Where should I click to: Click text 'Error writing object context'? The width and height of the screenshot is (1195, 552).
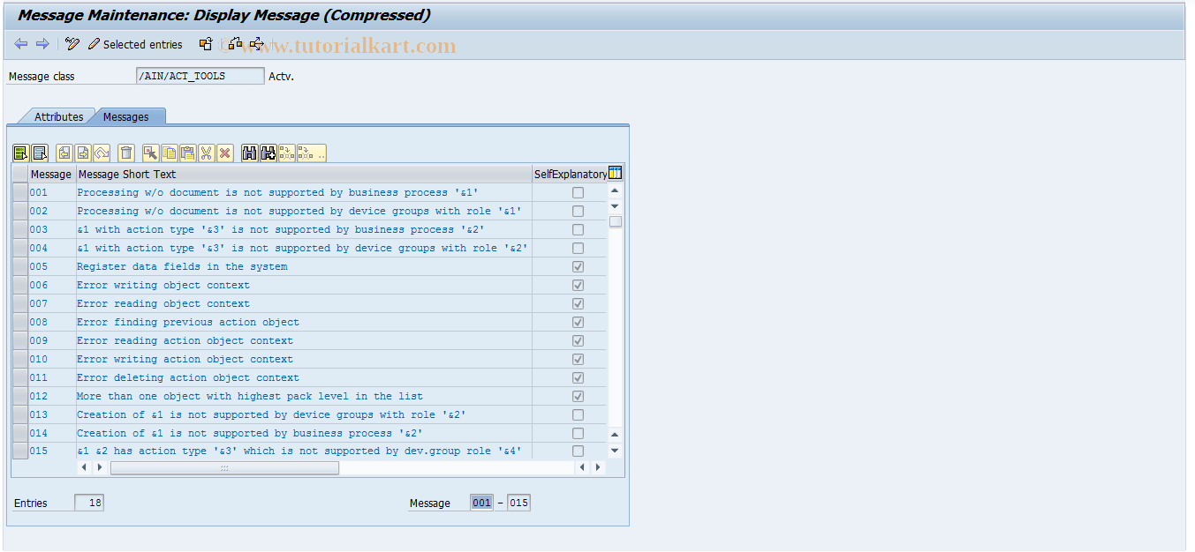click(x=163, y=285)
